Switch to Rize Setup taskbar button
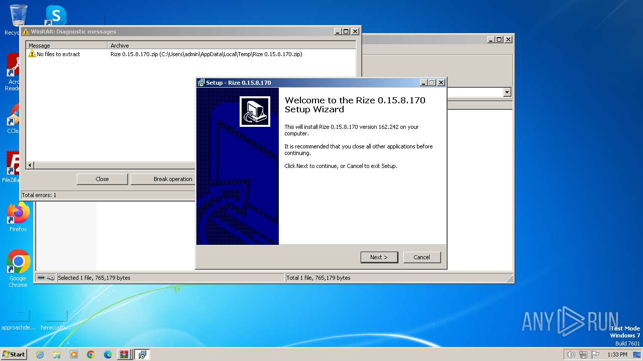643x361 pixels. pos(142,354)
